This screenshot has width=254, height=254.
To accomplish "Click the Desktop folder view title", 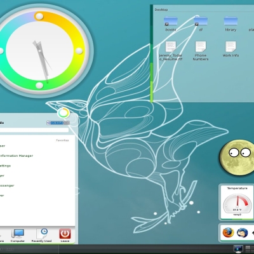I will click(161, 10).
